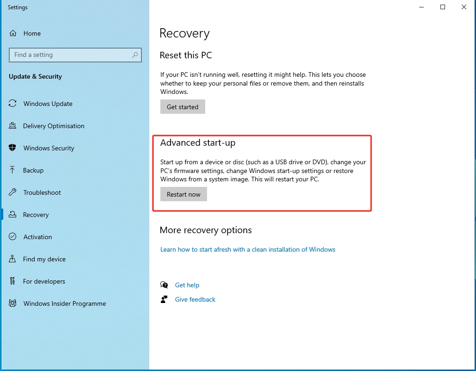The height and width of the screenshot is (371, 476).
Task: Select Windows Security in sidebar
Action: pyautogui.click(x=49, y=148)
